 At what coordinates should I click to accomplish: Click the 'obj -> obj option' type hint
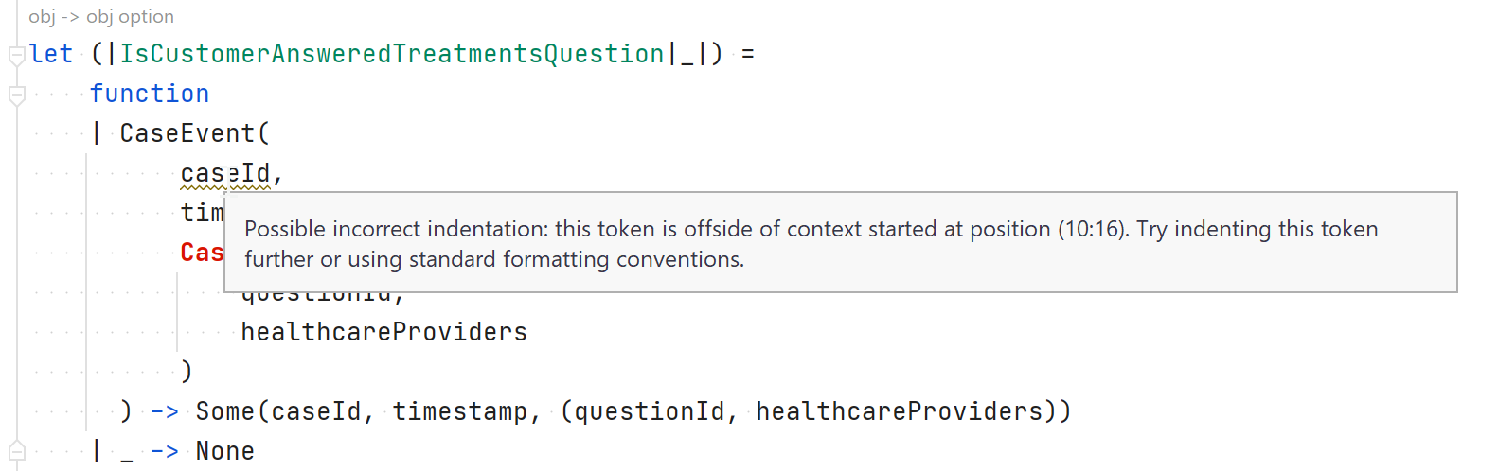click(101, 16)
